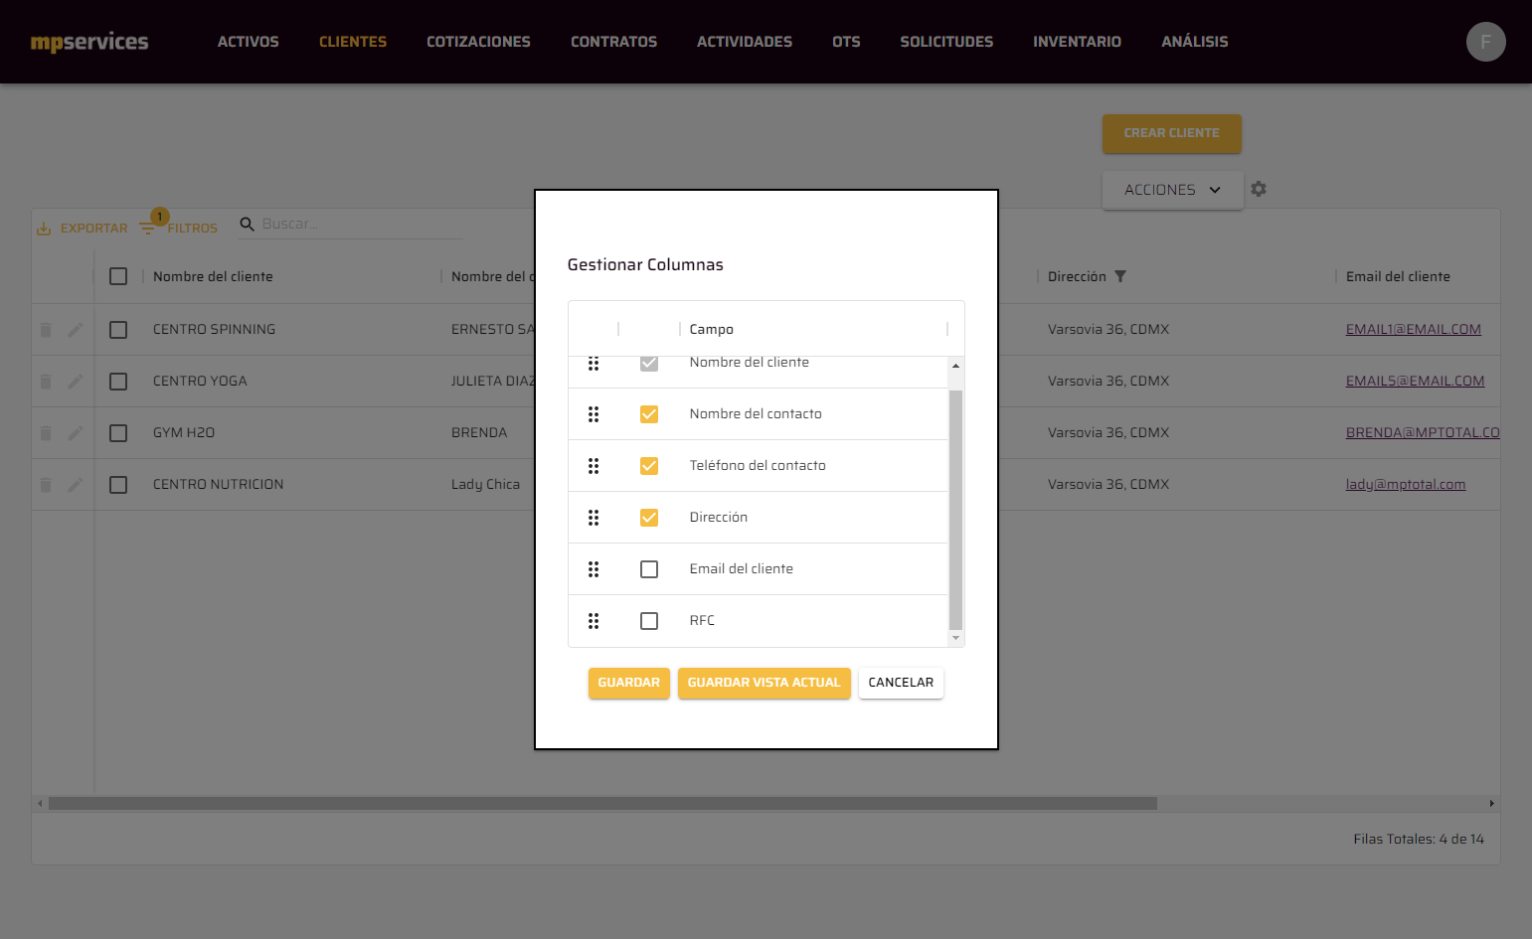Check Email del cliente column

click(649, 569)
